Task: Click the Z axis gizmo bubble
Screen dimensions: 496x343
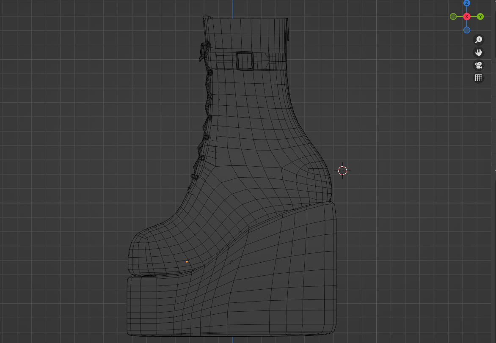Action: [466, 3]
